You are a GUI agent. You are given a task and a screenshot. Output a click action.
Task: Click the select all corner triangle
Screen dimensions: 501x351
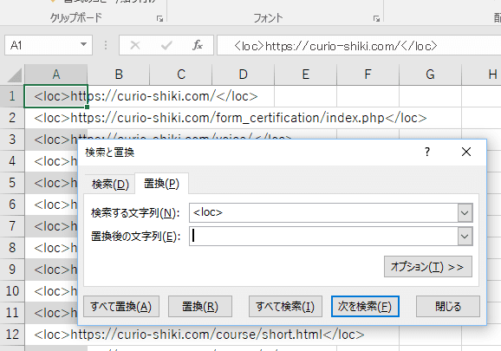click(x=15, y=75)
